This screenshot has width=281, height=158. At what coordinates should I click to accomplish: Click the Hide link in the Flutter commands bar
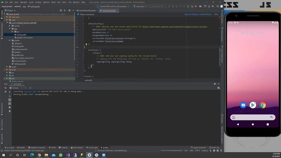tap(216, 14)
